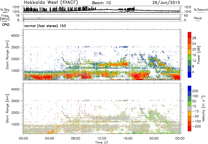Click the '-50' tick on the velocity colorbar

tap(196, 116)
